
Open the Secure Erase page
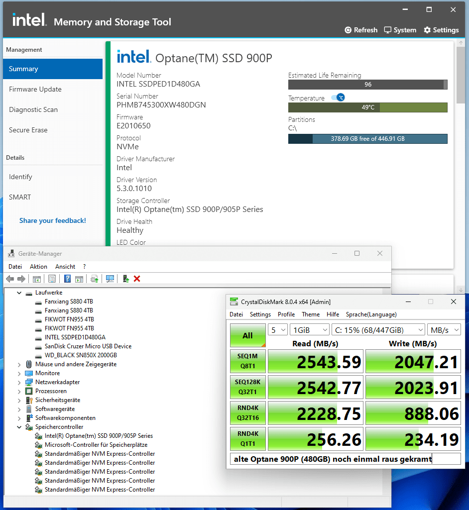pyautogui.click(x=53, y=130)
